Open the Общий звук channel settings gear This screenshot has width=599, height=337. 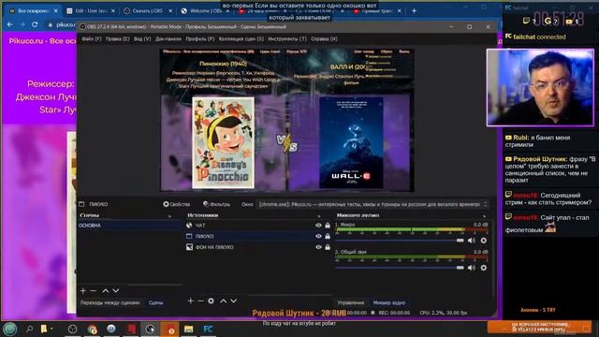click(x=484, y=268)
